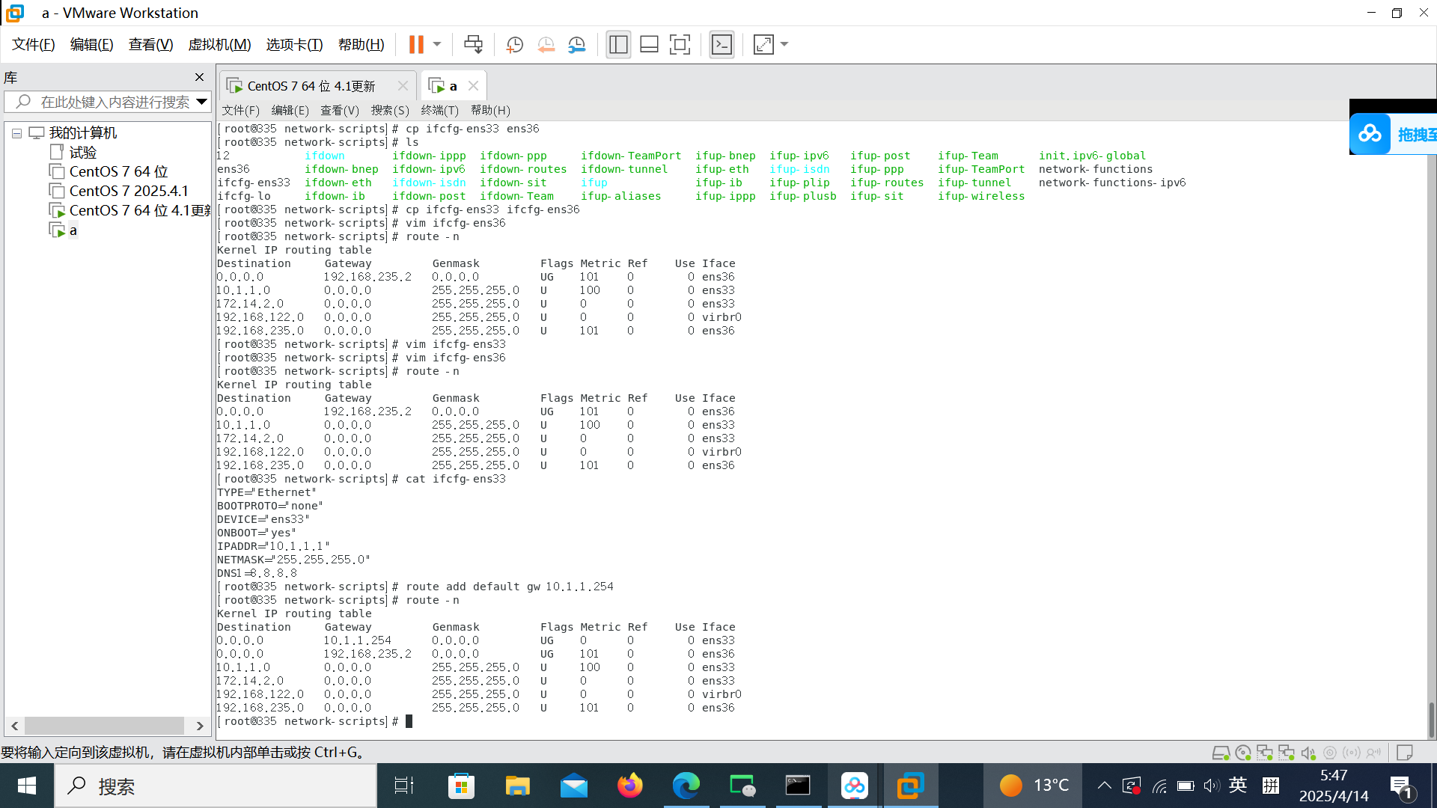Click the library horizontal scrollbar
This screenshot has height=808, width=1437.
[x=105, y=726]
